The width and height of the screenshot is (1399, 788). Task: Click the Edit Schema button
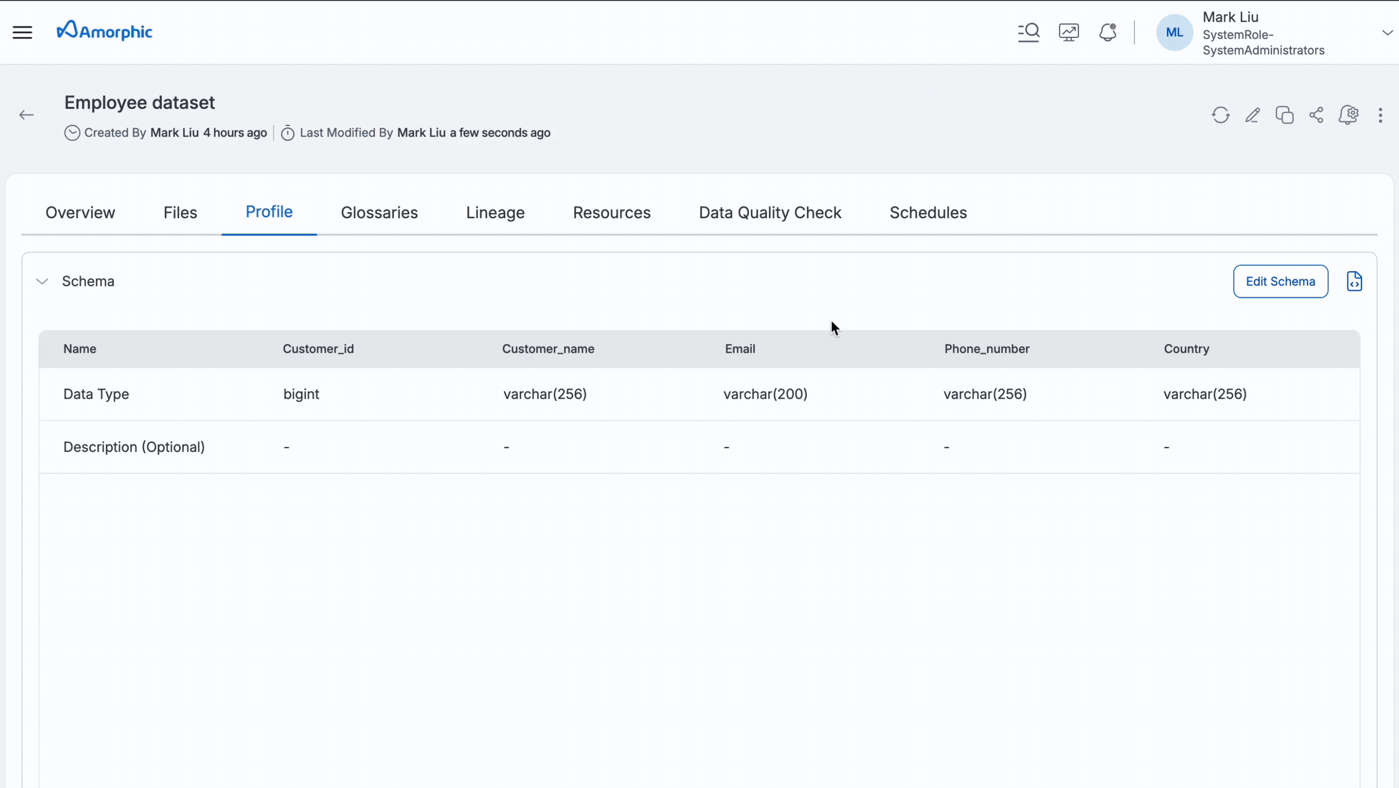tap(1280, 281)
